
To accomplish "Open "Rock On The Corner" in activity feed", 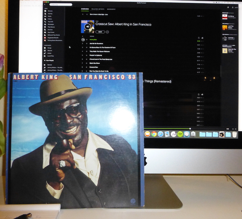I will 232,50.
